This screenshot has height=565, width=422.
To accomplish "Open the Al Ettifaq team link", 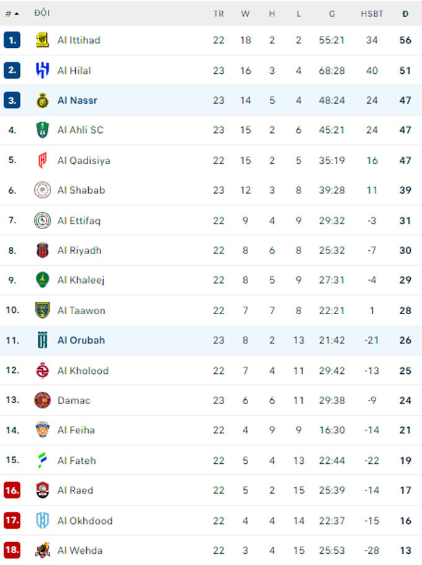I will (x=79, y=220).
